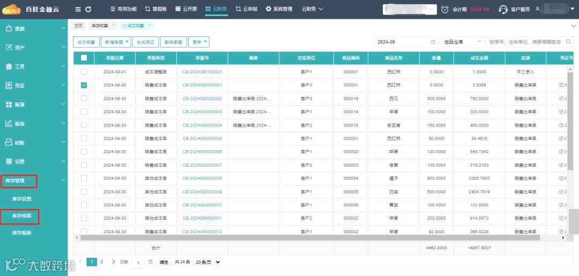The height and width of the screenshot is (276, 579).
Task: Click the 结账 sidebar icon
Action: pos(9,143)
